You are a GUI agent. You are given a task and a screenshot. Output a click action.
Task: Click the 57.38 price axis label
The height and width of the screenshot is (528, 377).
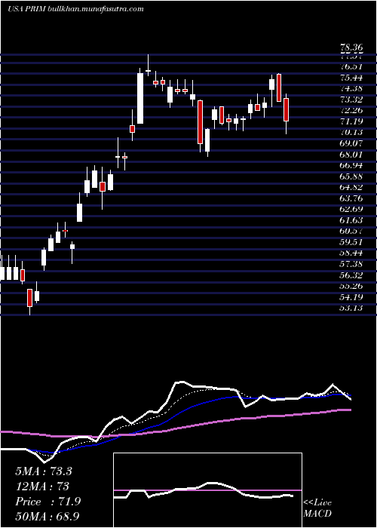[x=351, y=264]
